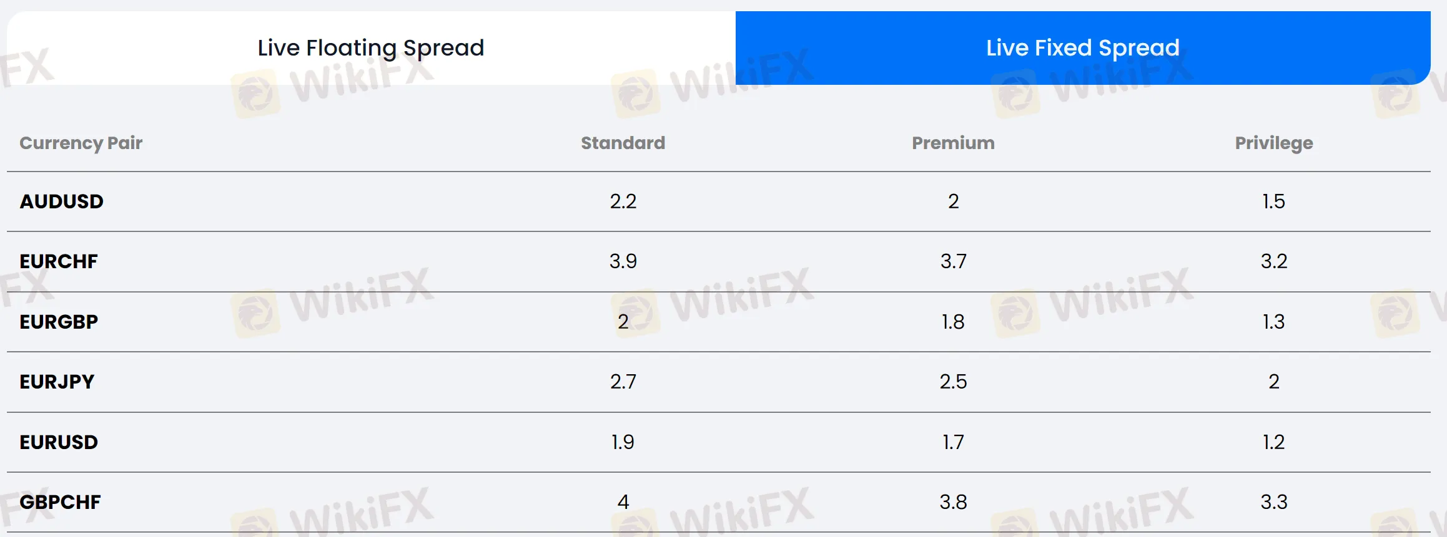
Task: Click the Standard column header
Action: click(623, 143)
